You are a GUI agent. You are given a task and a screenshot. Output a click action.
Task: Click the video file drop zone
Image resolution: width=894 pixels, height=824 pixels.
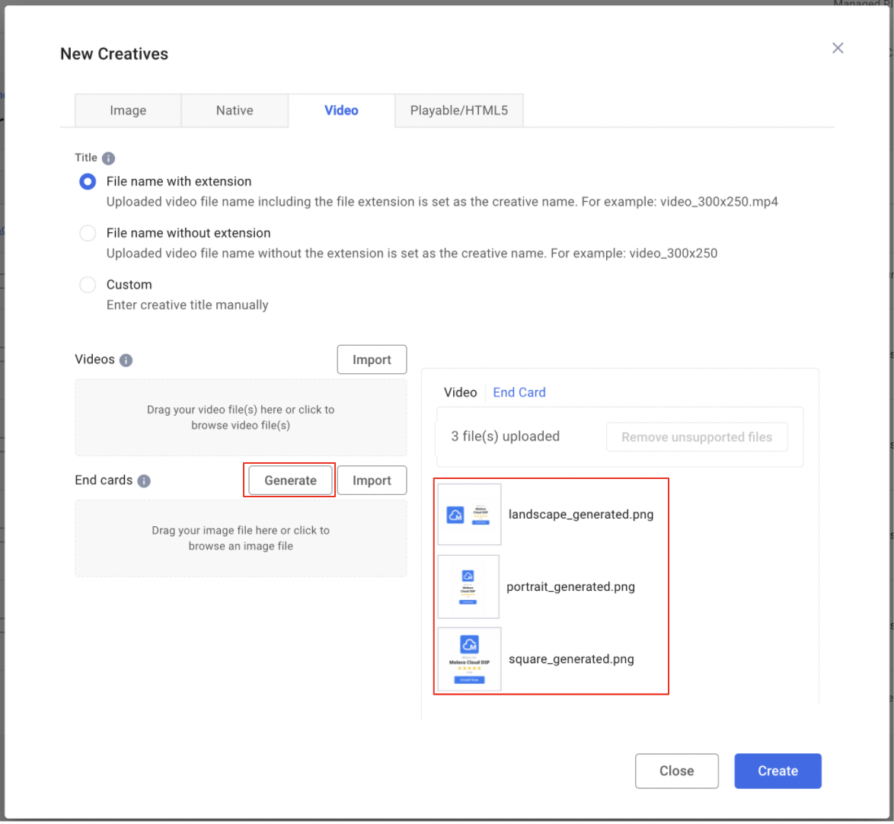(241, 417)
